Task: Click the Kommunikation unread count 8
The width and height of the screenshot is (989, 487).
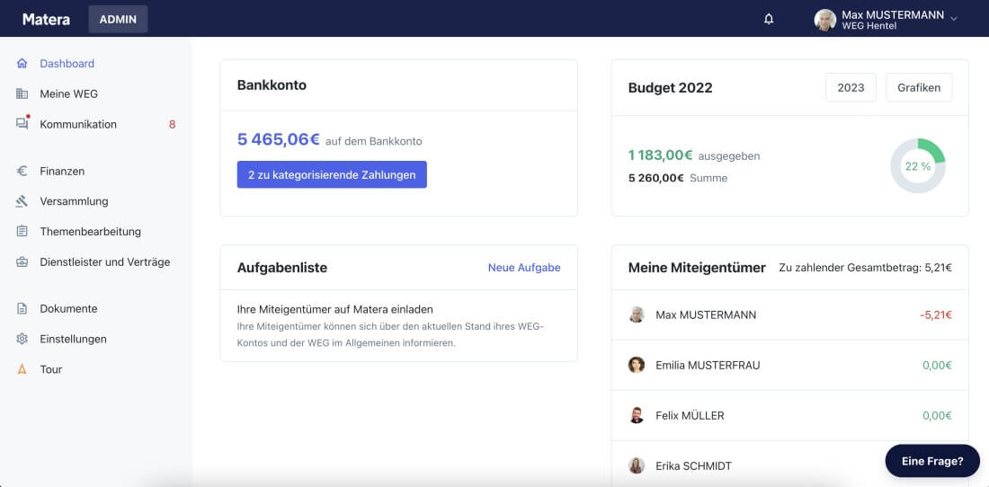Action: 173,124
